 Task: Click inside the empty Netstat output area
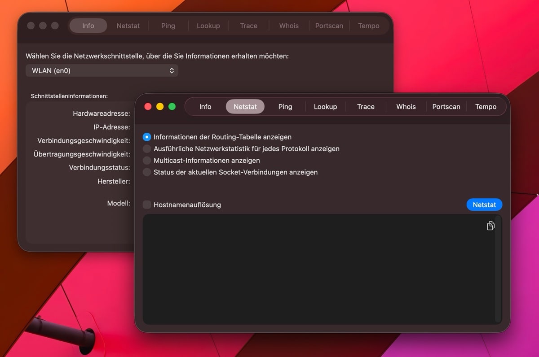314,274
